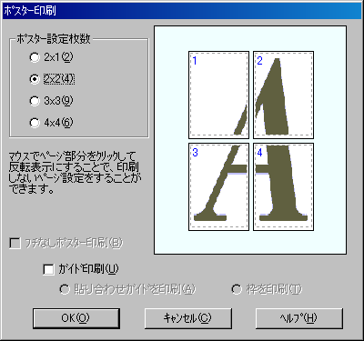Select the 2x1(2) poster layout option
The width and height of the screenshot is (364, 341).
pos(52,57)
